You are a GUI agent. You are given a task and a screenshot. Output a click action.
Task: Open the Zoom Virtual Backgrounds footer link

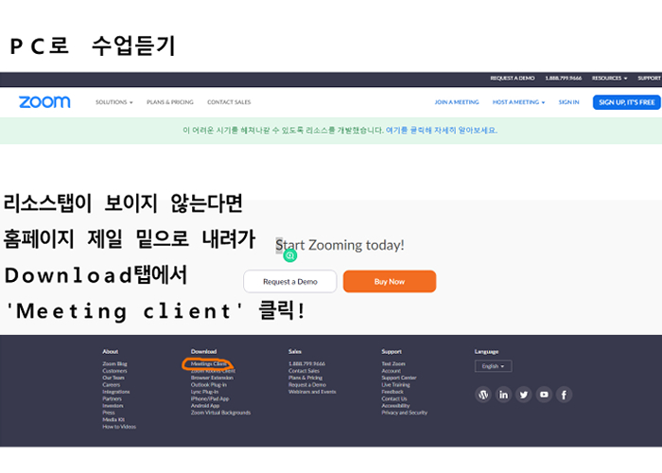[x=220, y=412]
